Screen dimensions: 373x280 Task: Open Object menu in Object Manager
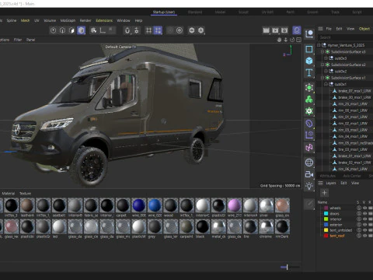pyautogui.click(x=364, y=29)
